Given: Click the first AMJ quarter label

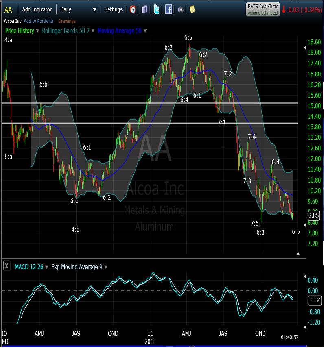Looking at the screenshot, I should pyautogui.click(x=39, y=333).
